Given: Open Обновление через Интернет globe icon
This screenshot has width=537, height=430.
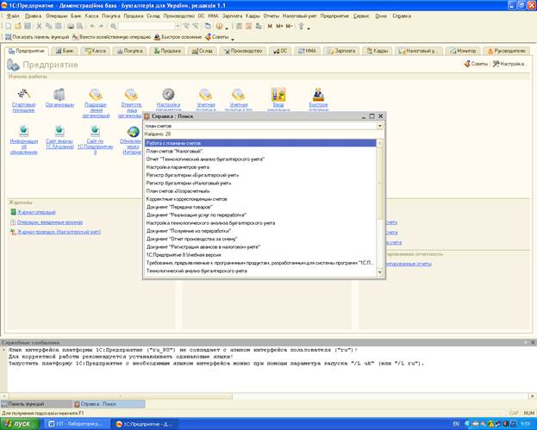Looking at the screenshot, I should coord(134,132).
